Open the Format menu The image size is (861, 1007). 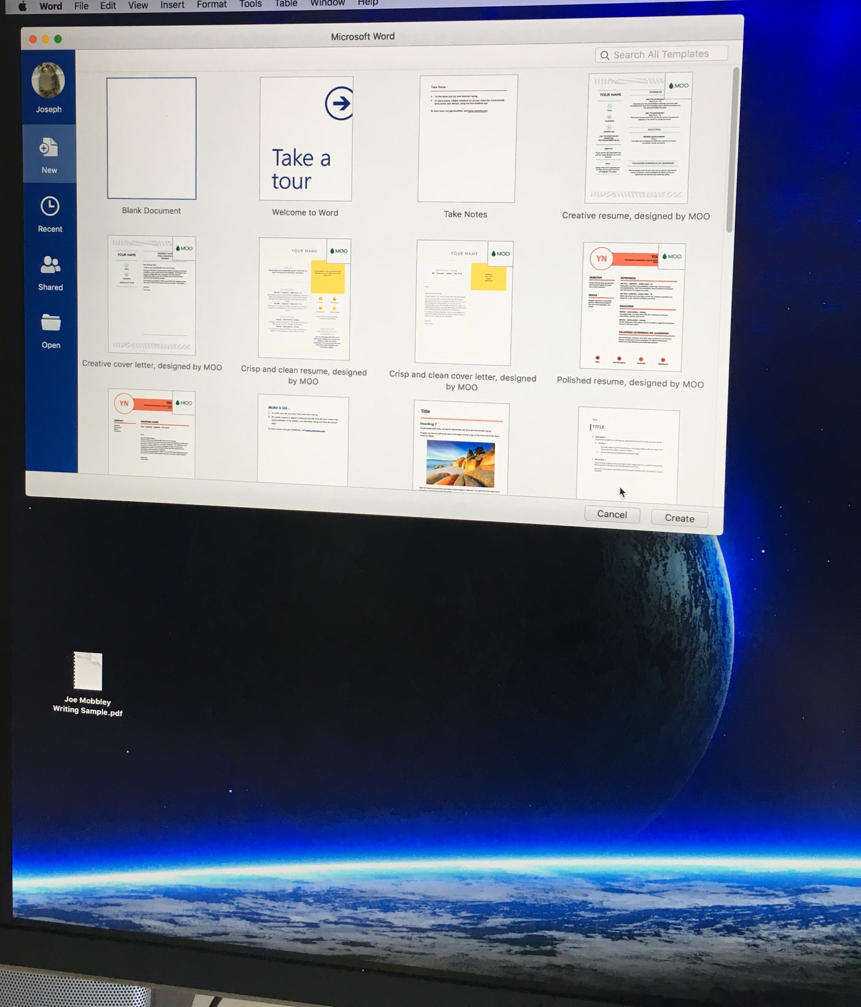click(x=211, y=5)
